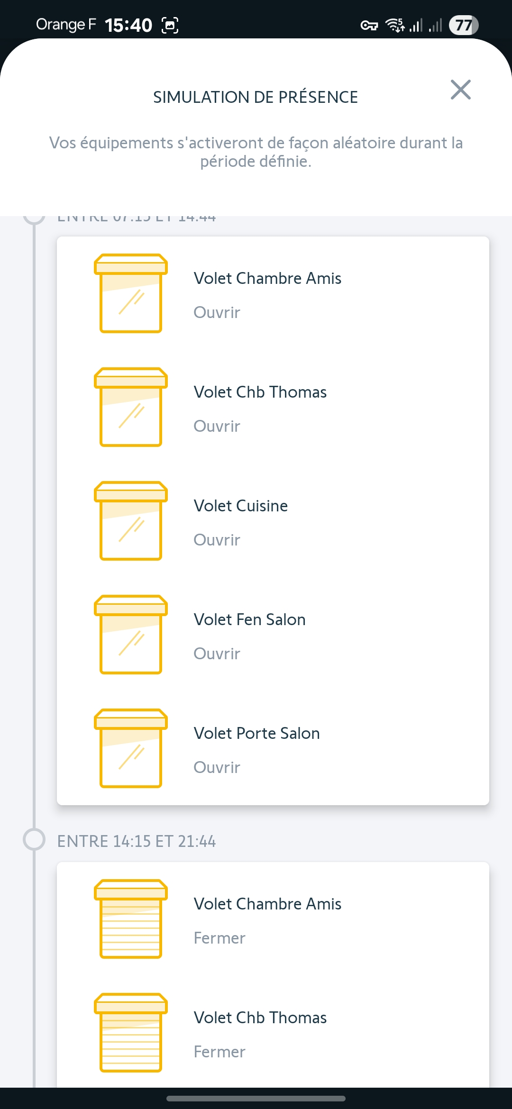
Task: Tap the Fermer action under Volet Chb Thomas
Action: point(219,1052)
